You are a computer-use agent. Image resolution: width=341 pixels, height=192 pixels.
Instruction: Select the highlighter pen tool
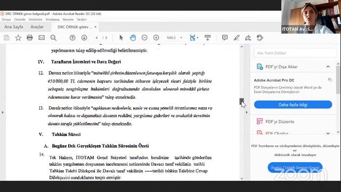point(237,38)
